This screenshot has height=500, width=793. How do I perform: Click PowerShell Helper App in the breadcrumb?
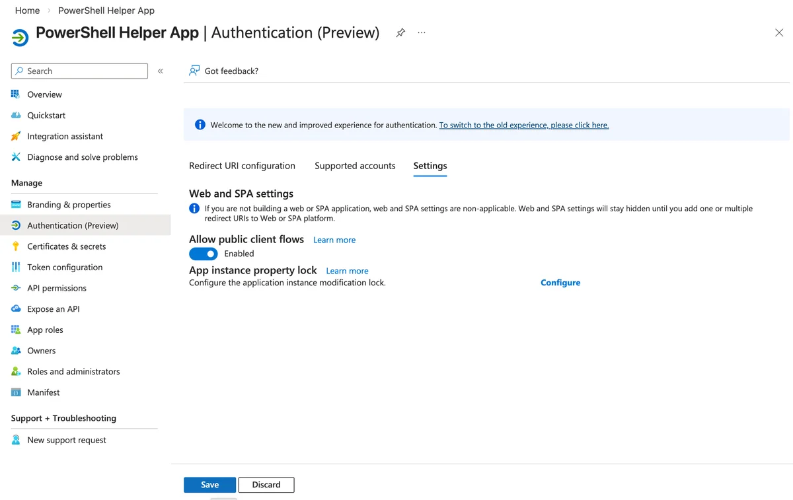(x=106, y=11)
